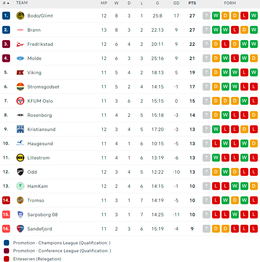
Task: Select the Stromsgodset club badge
Action: (x=20, y=87)
